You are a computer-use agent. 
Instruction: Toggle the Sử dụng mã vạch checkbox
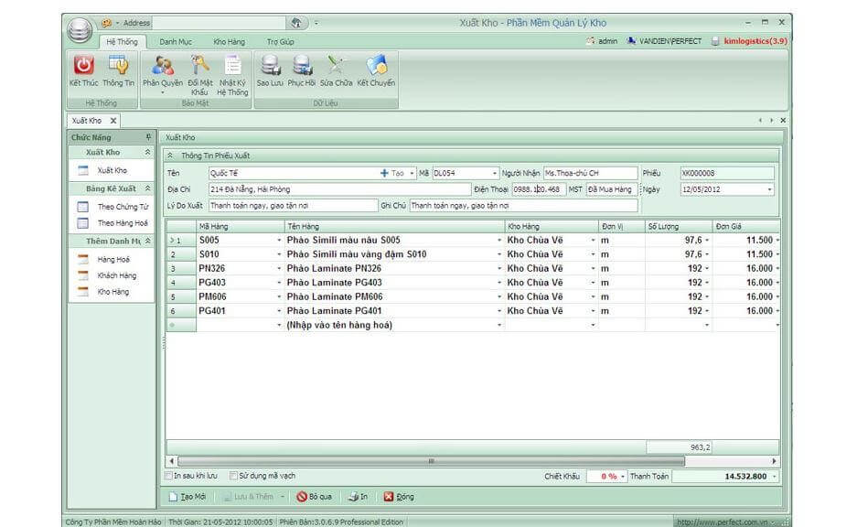(234, 476)
